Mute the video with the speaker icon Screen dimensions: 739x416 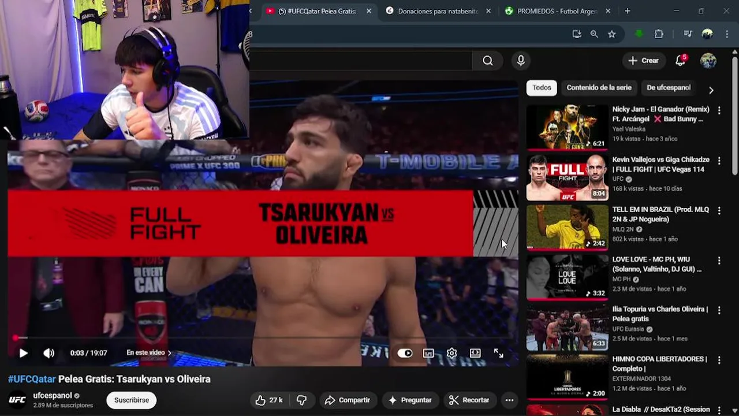[49, 353]
